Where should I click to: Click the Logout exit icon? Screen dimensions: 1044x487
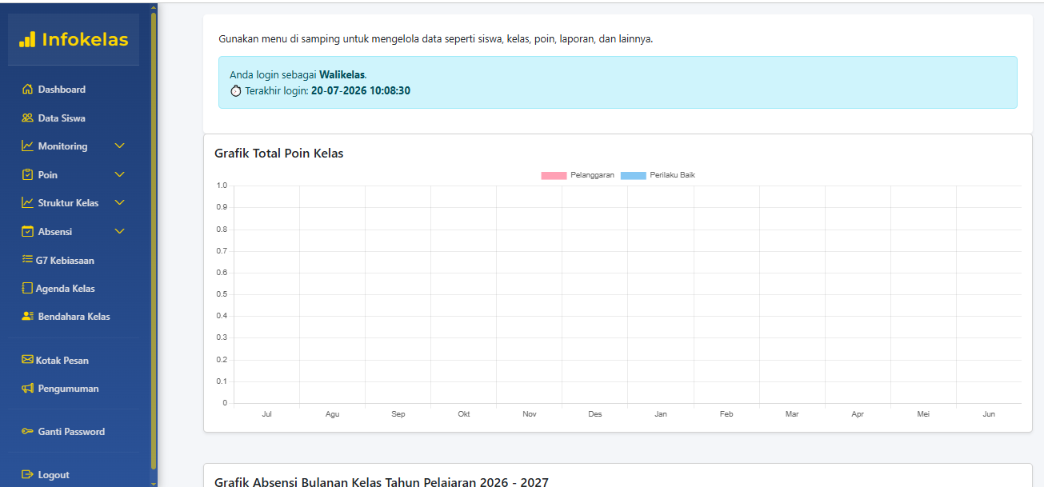pyautogui.click(x=27, y=475)
